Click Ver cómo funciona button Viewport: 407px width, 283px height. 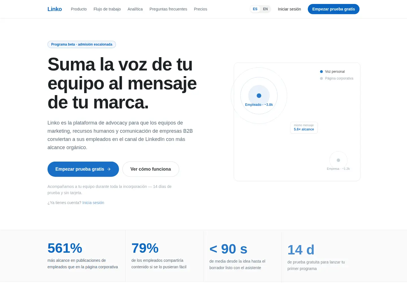point(151,169)
